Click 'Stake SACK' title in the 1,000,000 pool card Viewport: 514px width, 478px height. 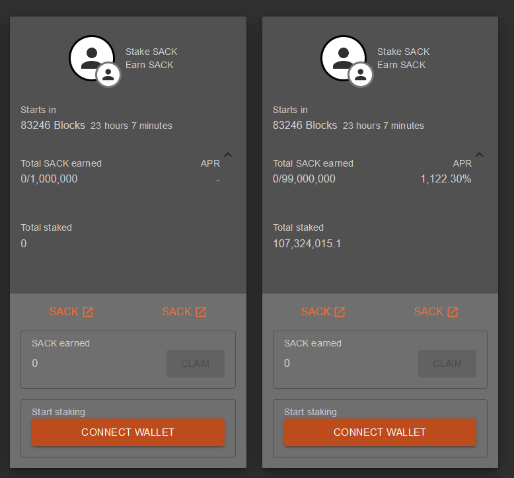(x=151, y=52)
